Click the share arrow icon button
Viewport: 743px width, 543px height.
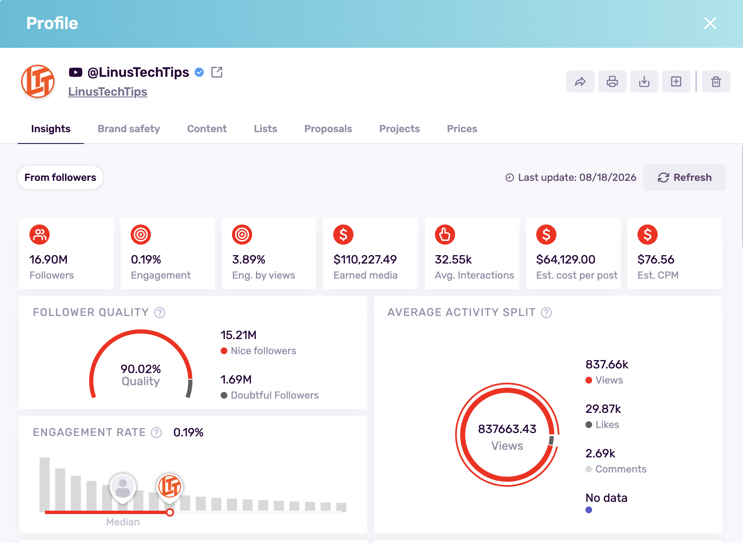[x=580, y=81]
